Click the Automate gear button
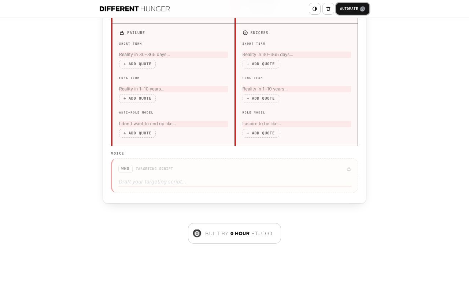The image size is (469, 293). 352,9
